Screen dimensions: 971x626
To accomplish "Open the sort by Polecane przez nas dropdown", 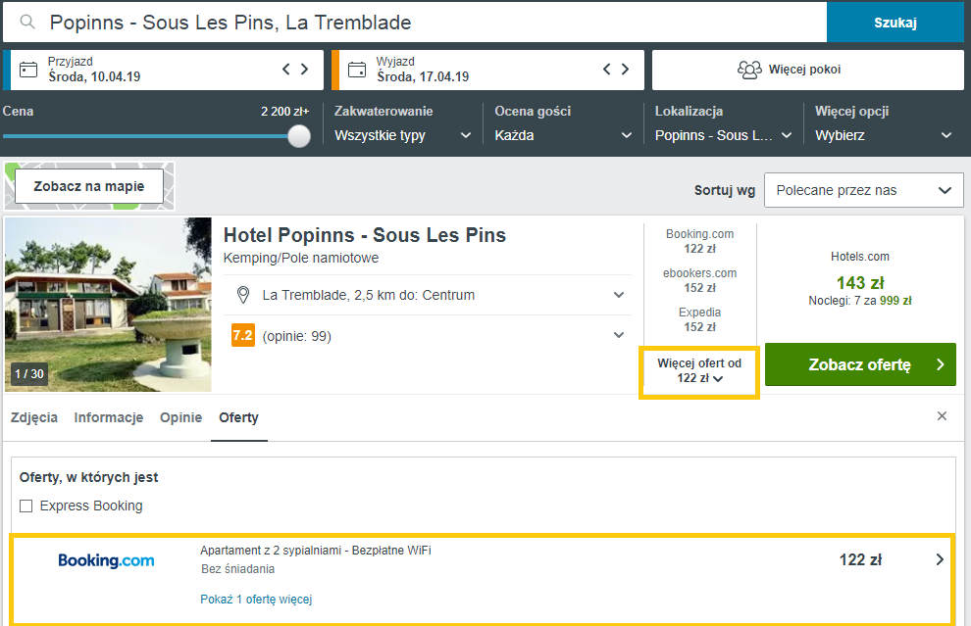I will (863, 190).
